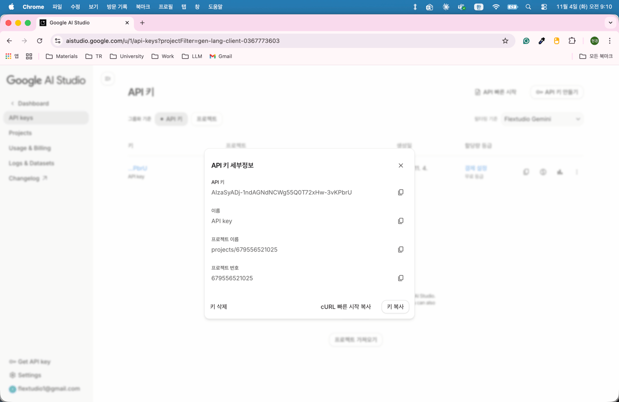The width and height of the screenshot is (619, 402).
Task: Toggle the API 키 grouping filter
Action: pyautogui.click(x=171, y=119)
